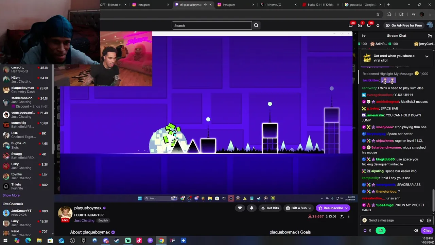
Task: Share the stream with share icon
Action: coord(342,216)
